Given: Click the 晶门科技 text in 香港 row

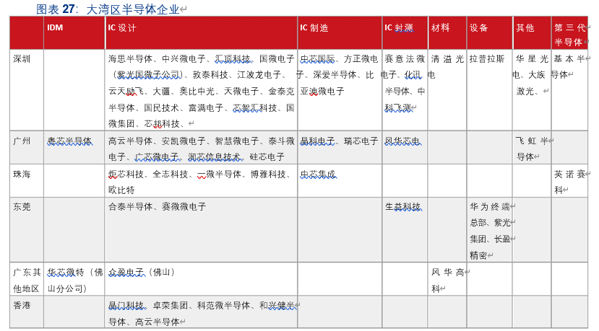Looking at the screenshot, I should (x=126, y=306).
